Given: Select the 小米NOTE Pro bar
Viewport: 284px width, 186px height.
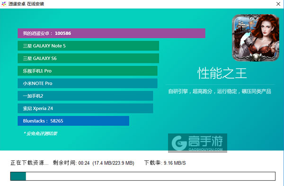Looking at the screenshot, I should [88, 83].
